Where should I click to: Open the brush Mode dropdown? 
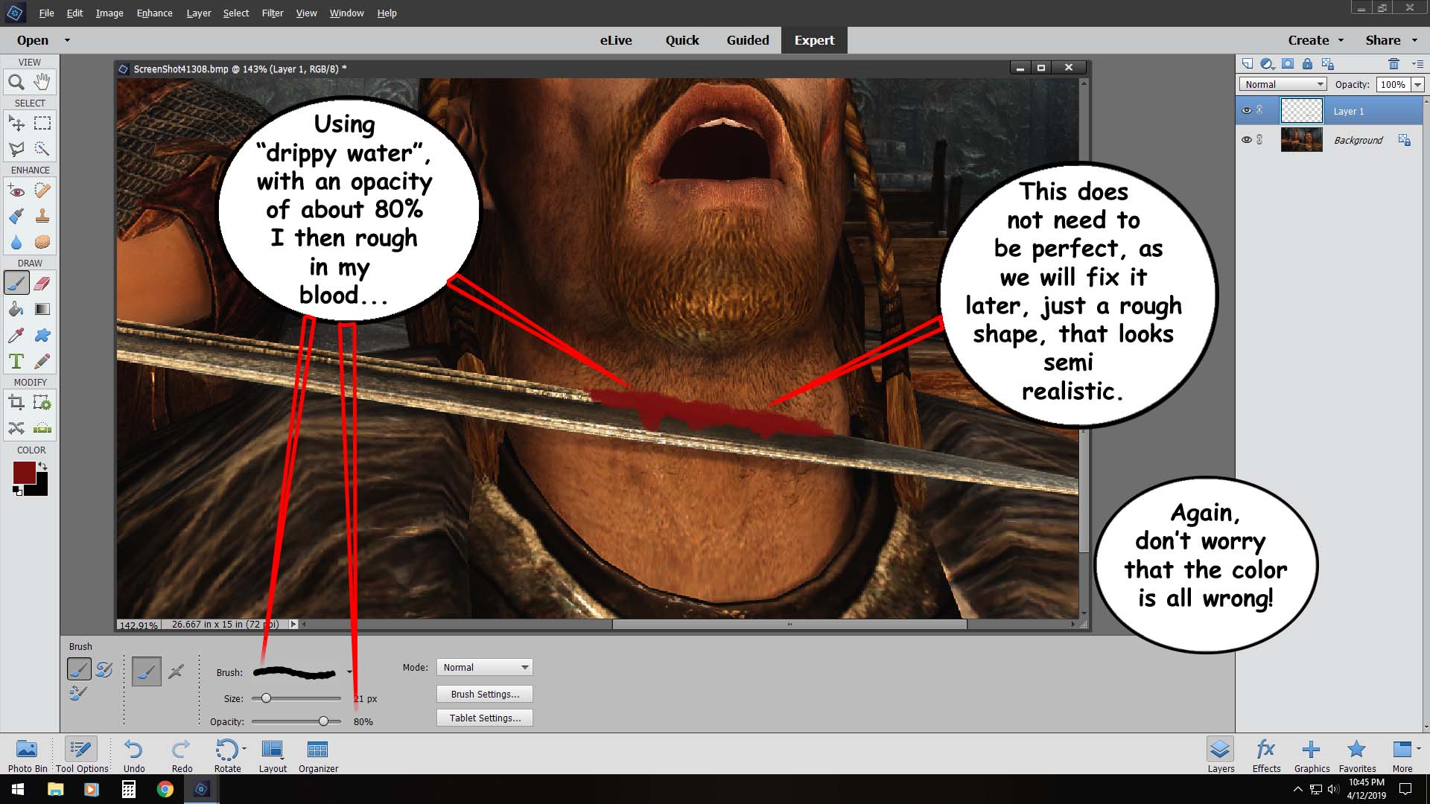484,668
